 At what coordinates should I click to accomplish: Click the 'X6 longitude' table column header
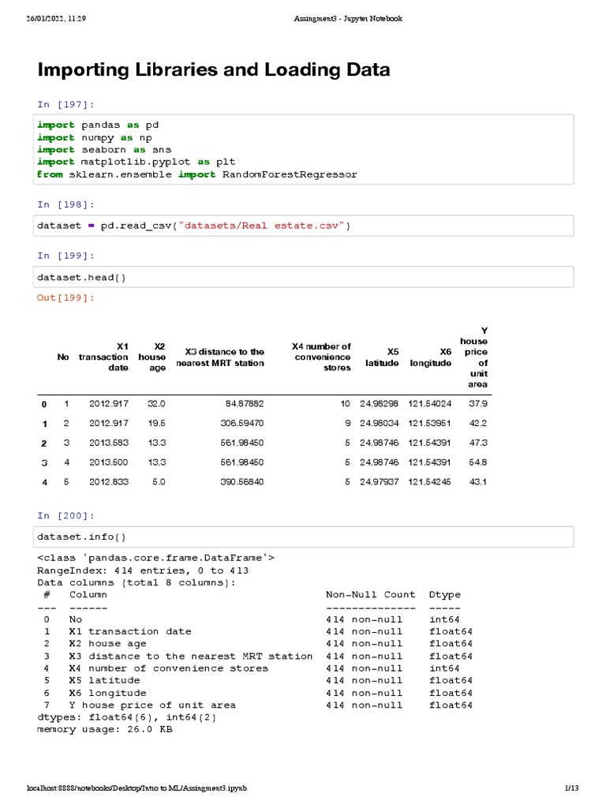click(x=431, y=357)
